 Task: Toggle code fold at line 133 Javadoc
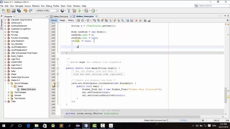(x=58, y=59)
